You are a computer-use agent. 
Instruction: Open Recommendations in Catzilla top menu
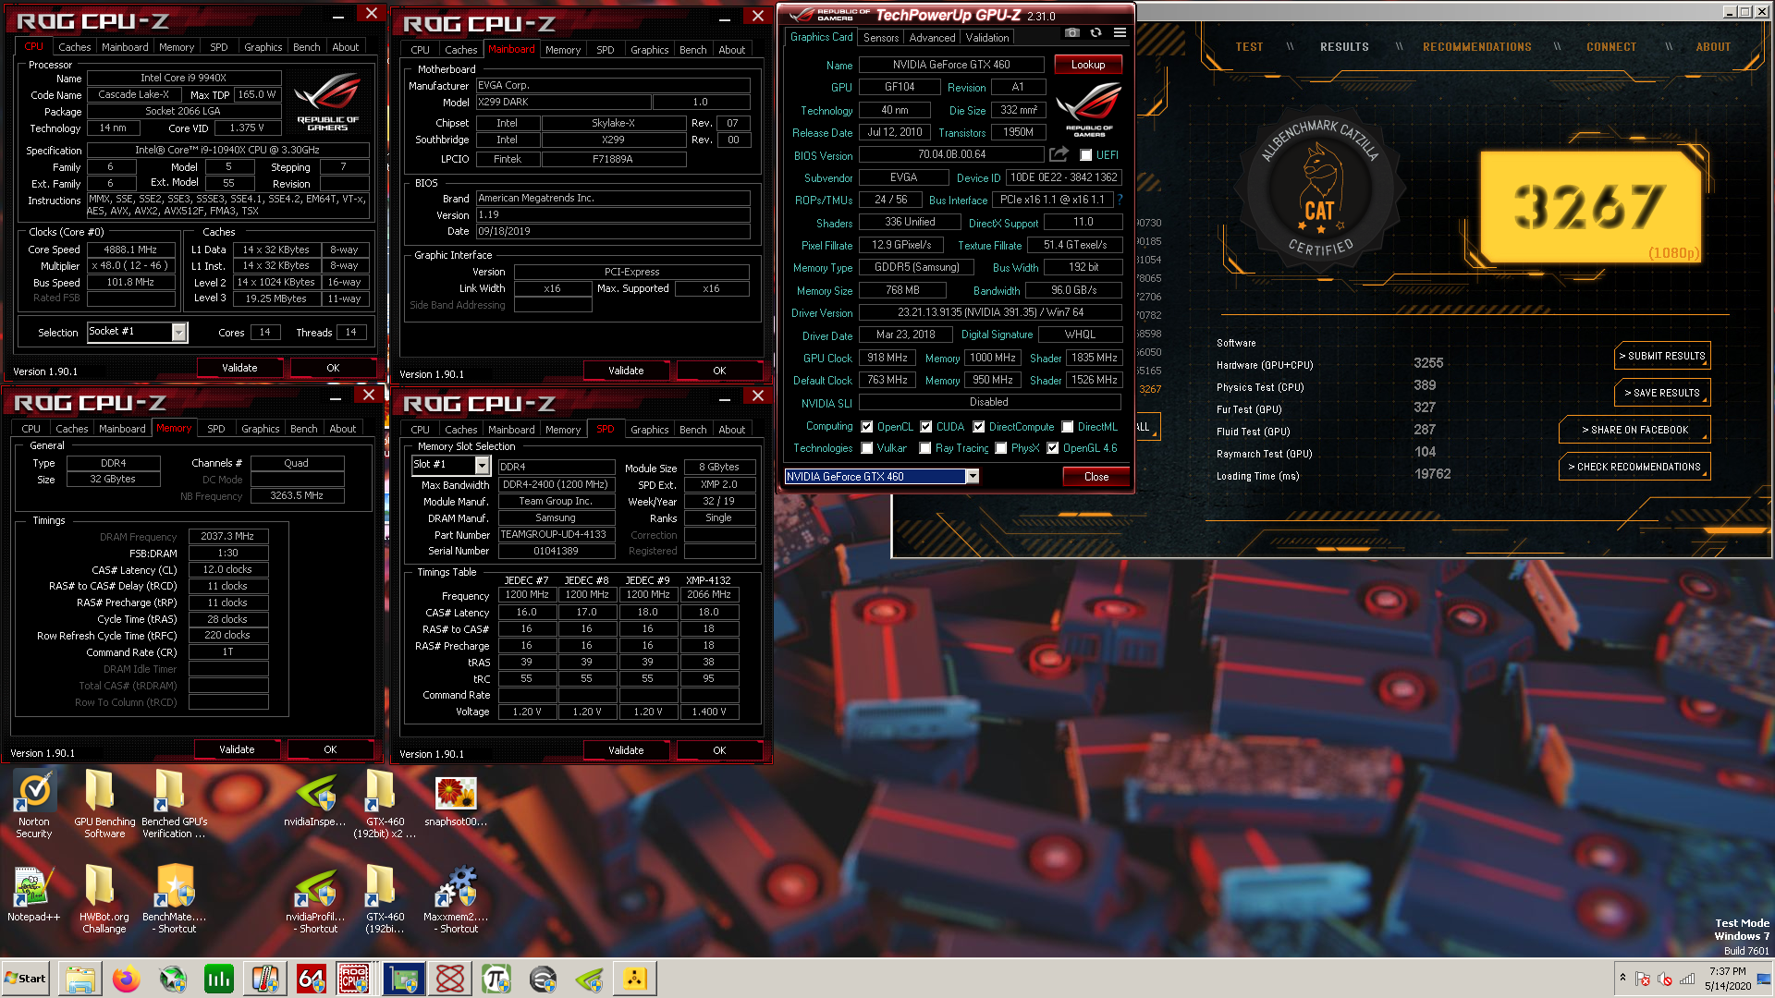click(x=1476, y=47)
